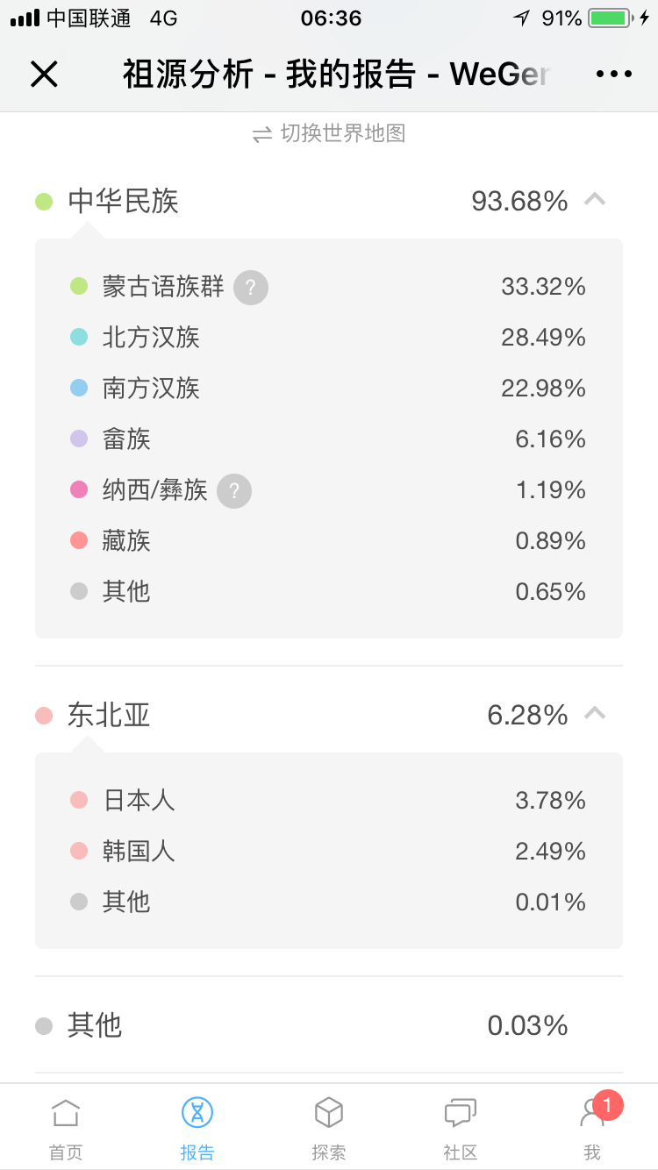
Task: Open the 我 profile icon with badge
Action: (594, 1125)
